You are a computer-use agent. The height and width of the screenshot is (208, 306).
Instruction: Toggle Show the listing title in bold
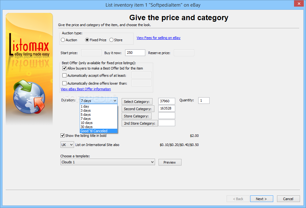click(62, 136)
